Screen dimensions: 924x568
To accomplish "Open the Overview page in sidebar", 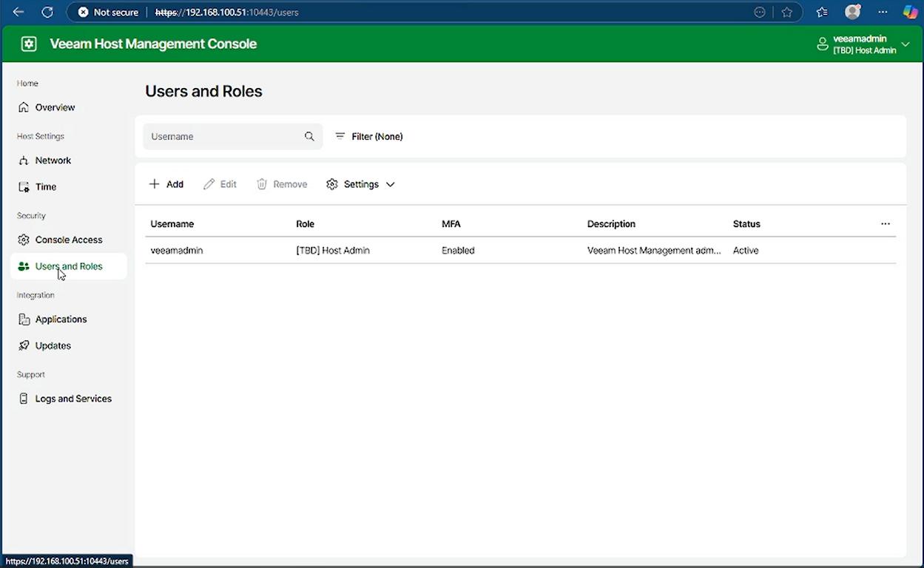I will coord(55,107).
